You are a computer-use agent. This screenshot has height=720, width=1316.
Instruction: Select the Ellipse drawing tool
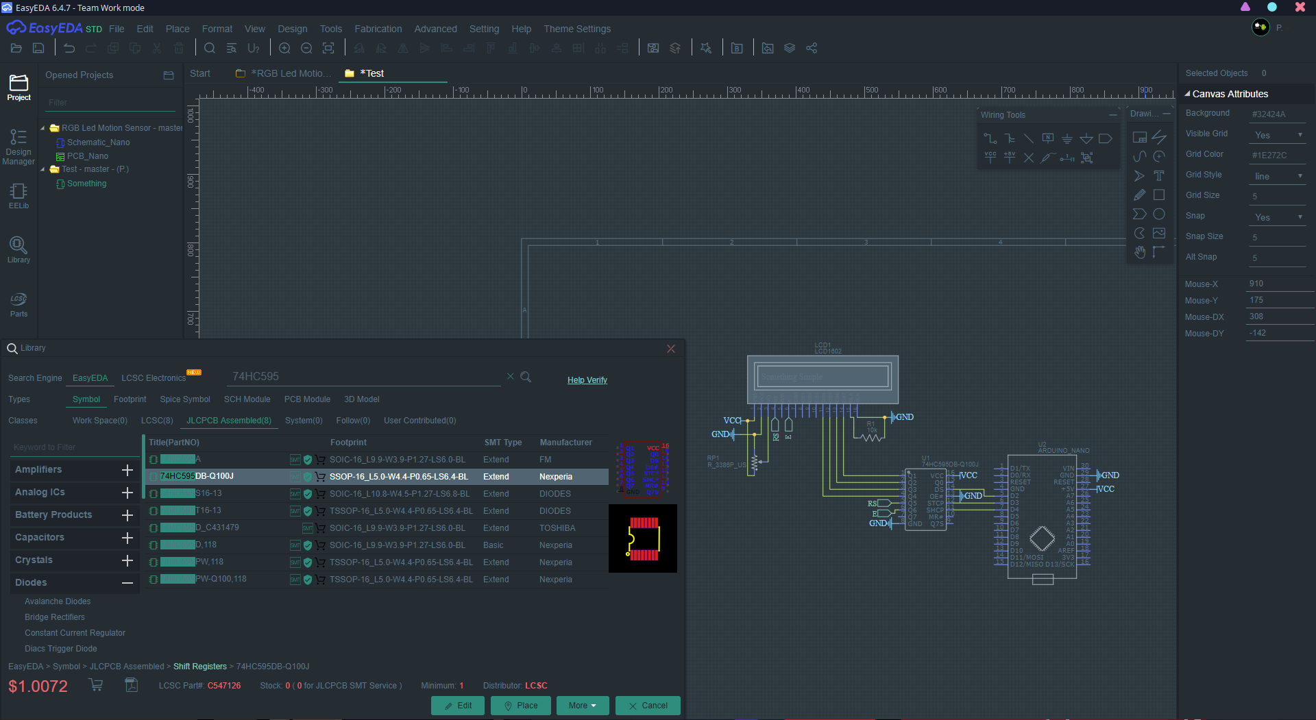click(x=1159, y=214)
